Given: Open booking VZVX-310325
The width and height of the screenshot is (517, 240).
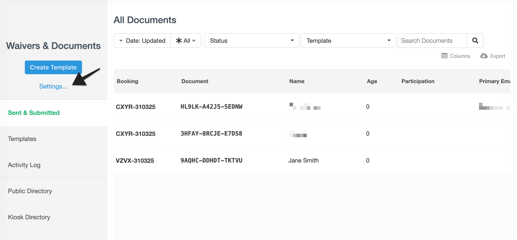Looking at the screenshot, I should pos(135,161).
